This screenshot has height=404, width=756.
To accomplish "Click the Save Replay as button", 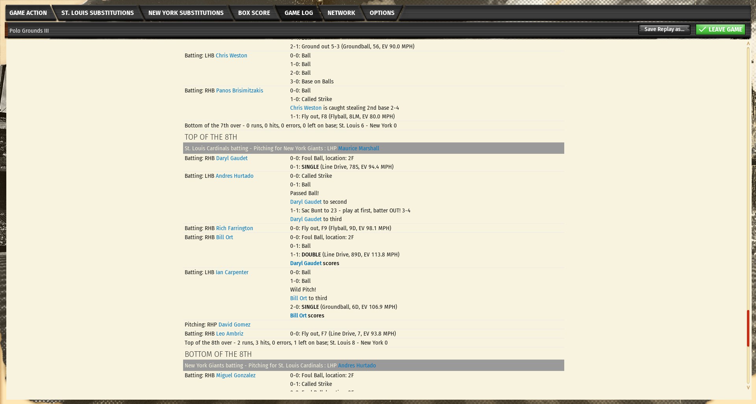I will (664, 30).
